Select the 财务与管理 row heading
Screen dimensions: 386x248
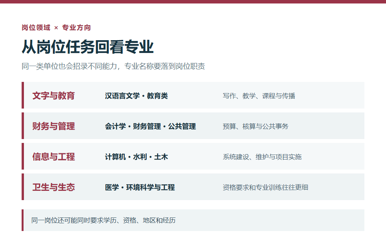pos(54,126)
